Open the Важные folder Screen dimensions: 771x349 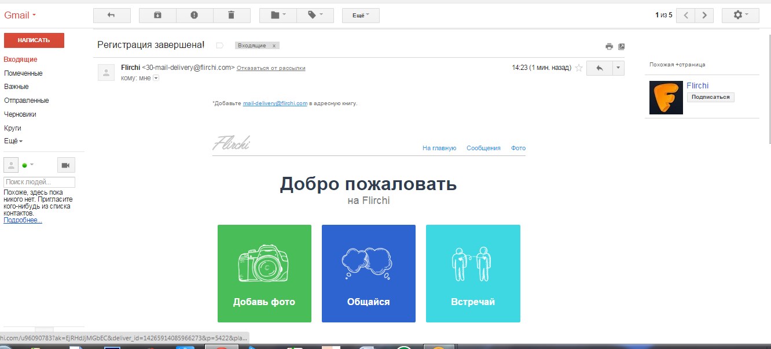click(x=16, y=87)
